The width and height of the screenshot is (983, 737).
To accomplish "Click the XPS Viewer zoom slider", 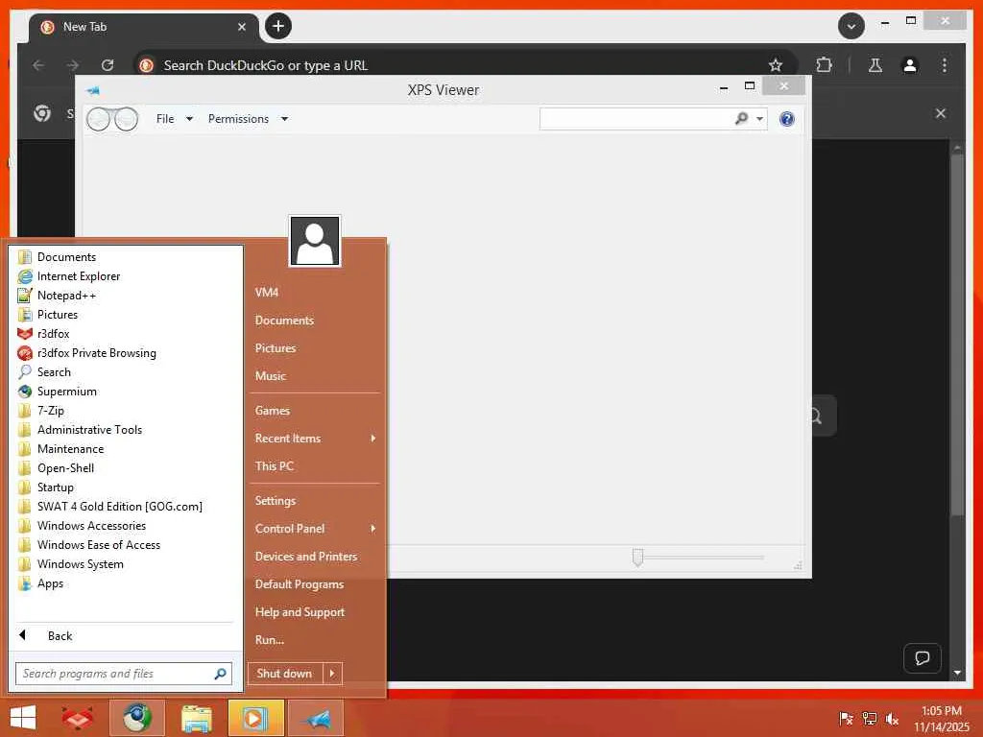I will [x=637, y=558].
